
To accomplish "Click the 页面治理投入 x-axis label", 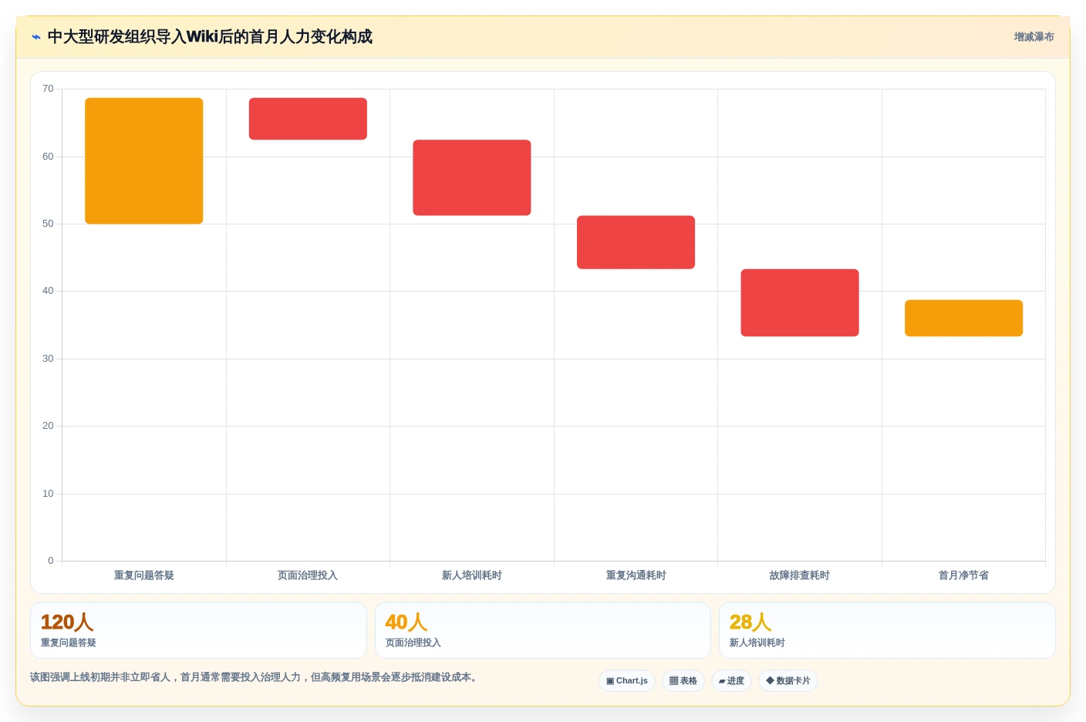I will pos(308,575).
